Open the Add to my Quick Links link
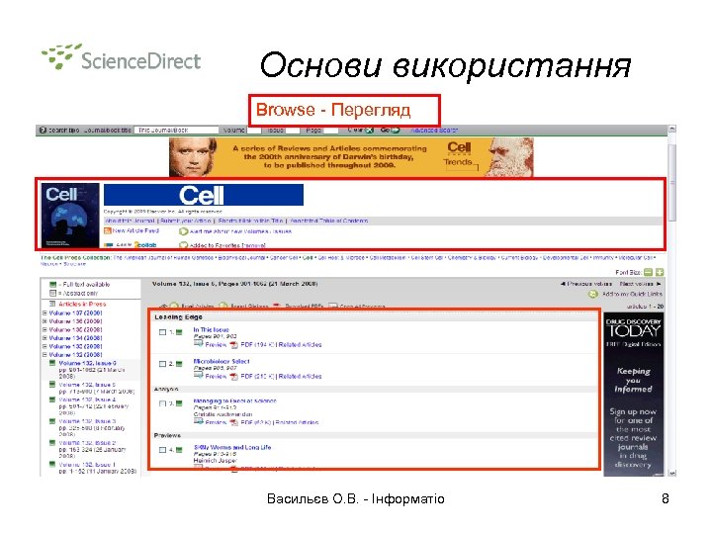 point(632,295)
